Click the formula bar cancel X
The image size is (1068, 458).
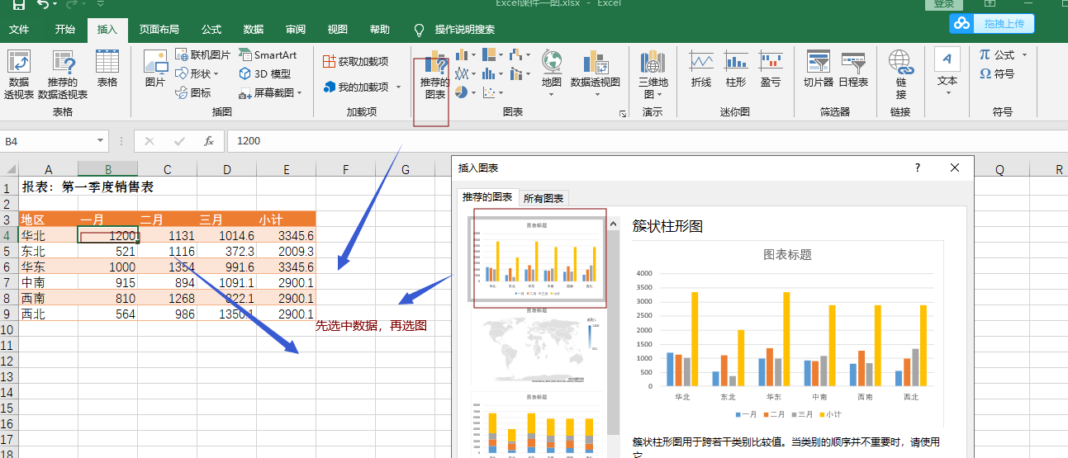pyautogui.click(x=150, y=141)
